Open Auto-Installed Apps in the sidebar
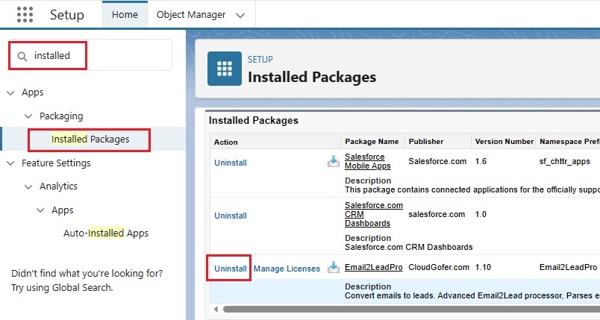 click(106, 233)
